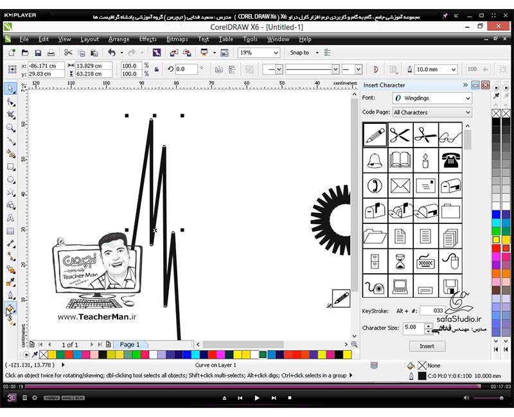Open the end arrowhead dropdown
514x417 pixels.
[359, 69]
